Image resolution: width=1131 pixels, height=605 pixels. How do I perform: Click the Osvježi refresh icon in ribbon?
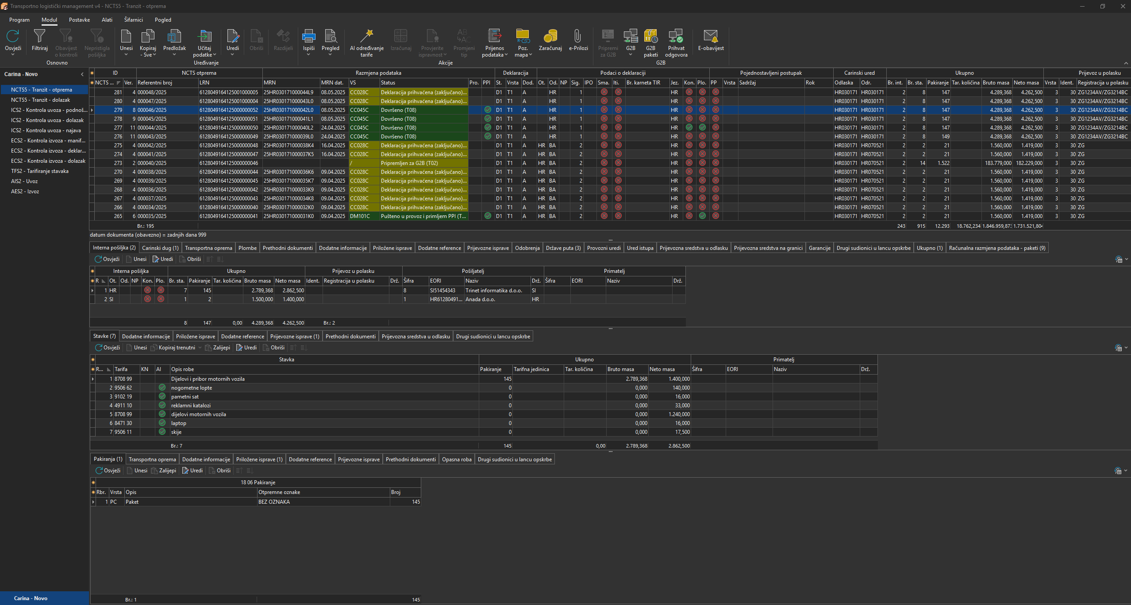(13, 36)
